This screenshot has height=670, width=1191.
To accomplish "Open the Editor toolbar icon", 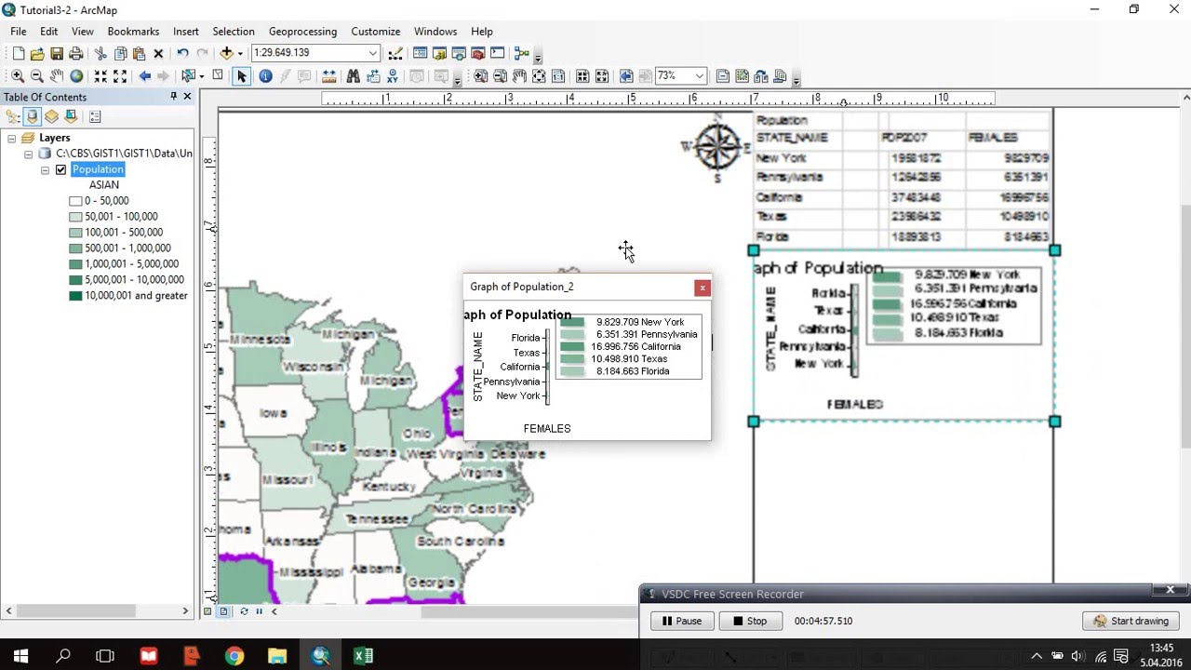I will pyautogui.click(x=395, y=54).
